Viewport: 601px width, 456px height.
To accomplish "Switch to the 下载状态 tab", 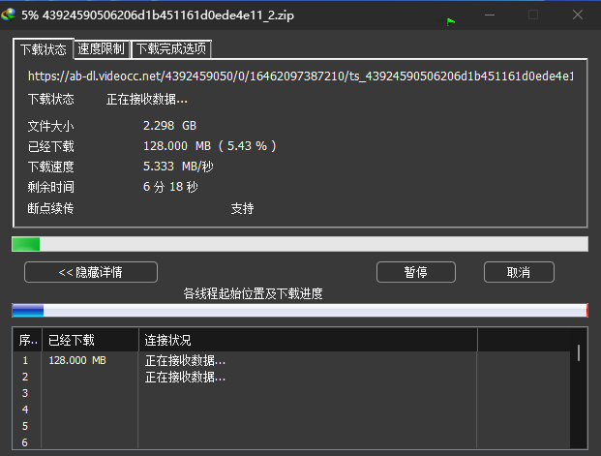I will click(43, 49).
